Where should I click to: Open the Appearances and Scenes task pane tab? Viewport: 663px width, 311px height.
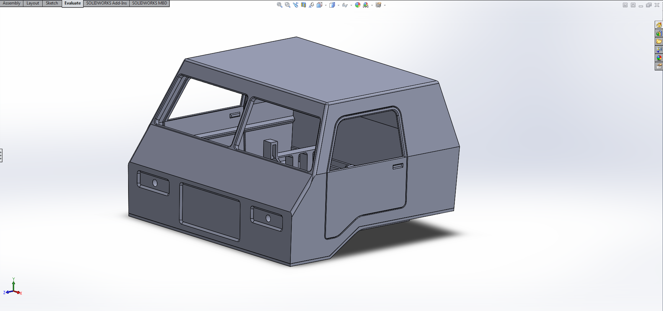[x=659, y=58]
